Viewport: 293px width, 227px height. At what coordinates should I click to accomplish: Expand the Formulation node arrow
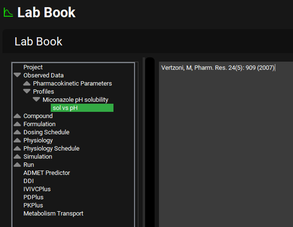17,124
